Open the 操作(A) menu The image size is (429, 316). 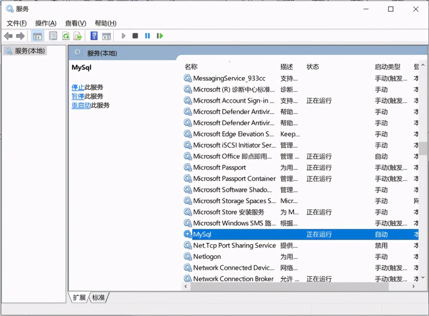tap(46, 23)
